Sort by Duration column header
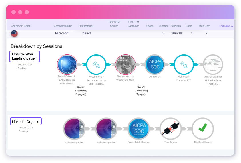 (x=164, y=26)
